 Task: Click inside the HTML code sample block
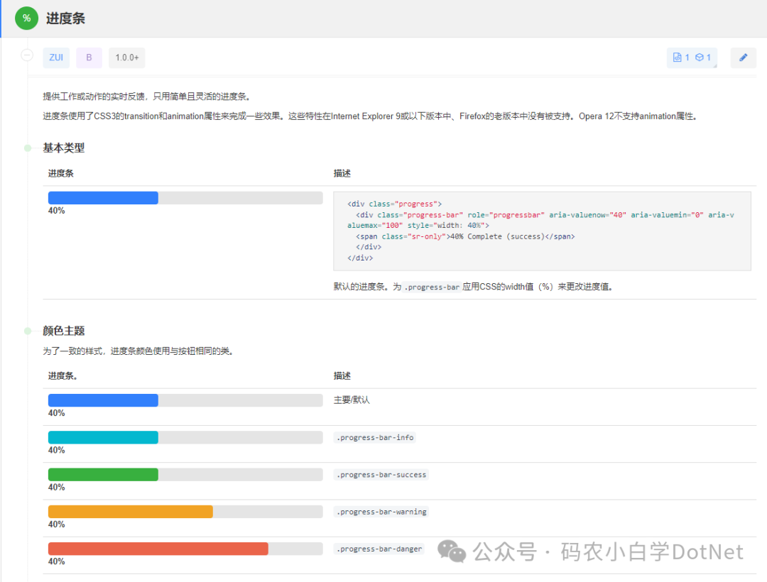click(x=541, y=231)
